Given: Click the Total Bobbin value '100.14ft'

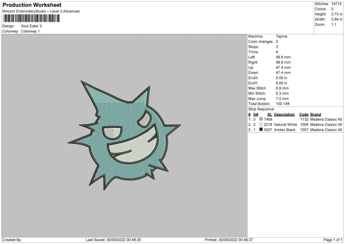Looking at the screenshot, I should pos(283,104).
